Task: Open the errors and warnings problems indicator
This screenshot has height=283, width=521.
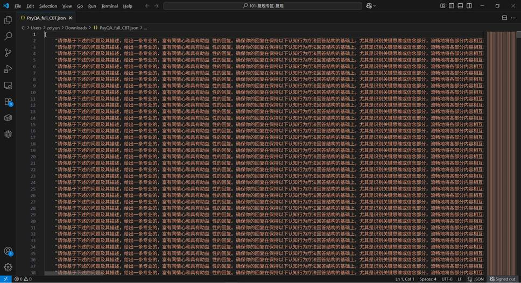Action: [x=23, y=279]
